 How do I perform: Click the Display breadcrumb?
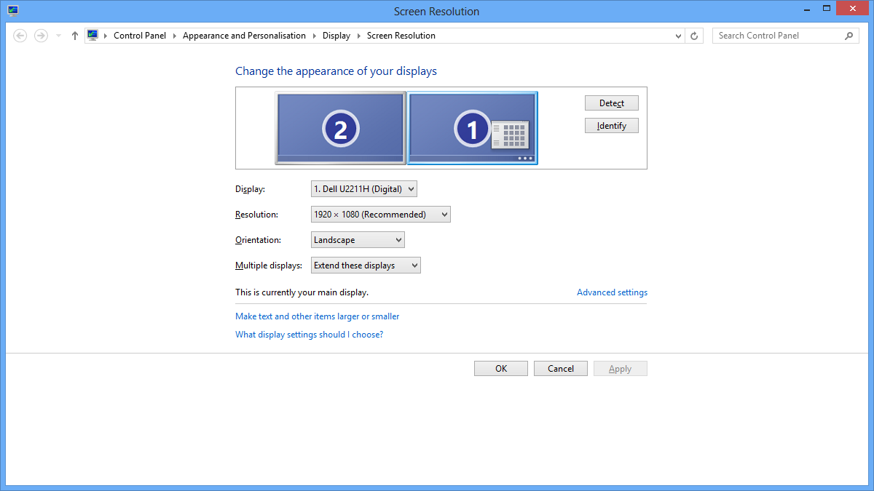(336, 36)
